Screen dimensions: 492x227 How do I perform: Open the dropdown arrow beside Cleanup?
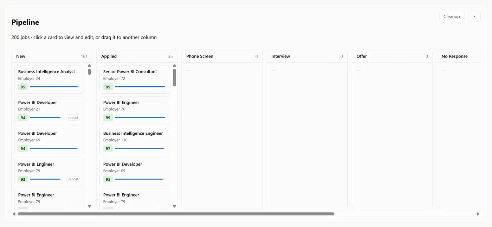474,16
